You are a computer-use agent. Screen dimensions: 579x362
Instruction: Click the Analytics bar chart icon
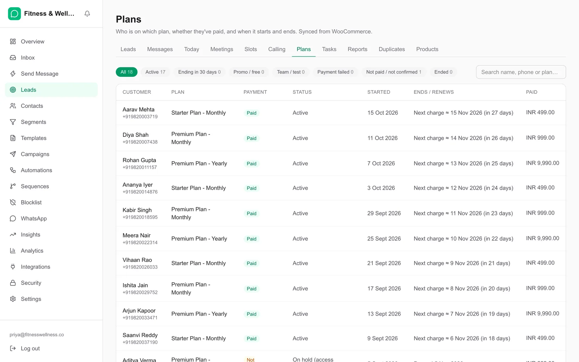[13, 251]
